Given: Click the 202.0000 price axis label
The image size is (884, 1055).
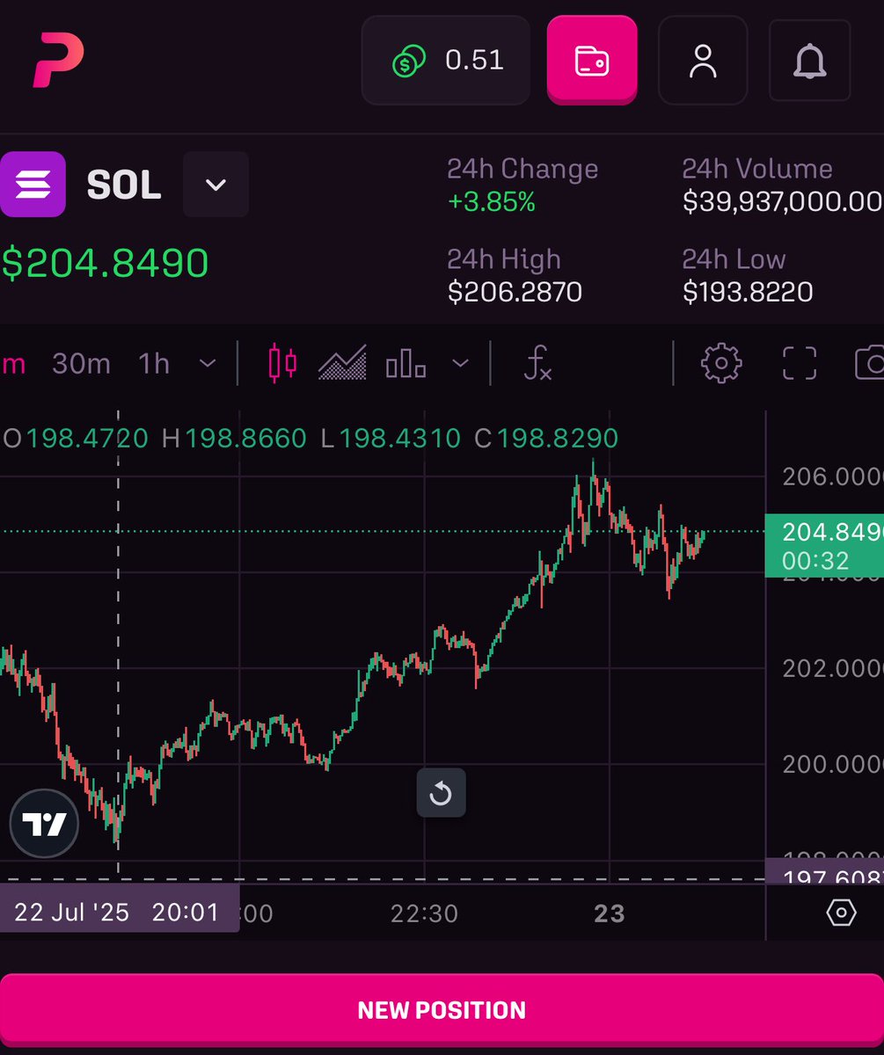Looking at the screenshot, I should (832, 668).
